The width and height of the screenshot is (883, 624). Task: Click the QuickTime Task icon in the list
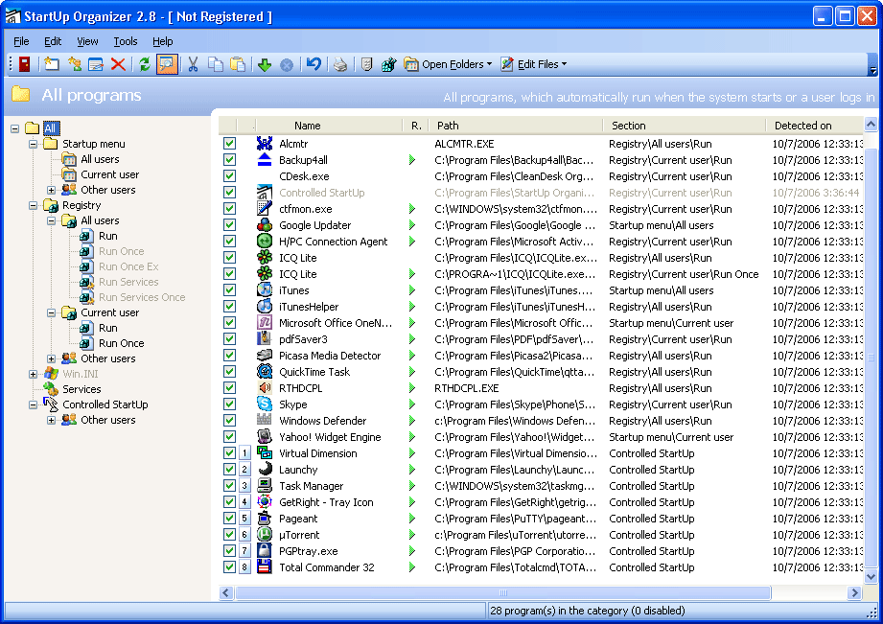(264, 371)
